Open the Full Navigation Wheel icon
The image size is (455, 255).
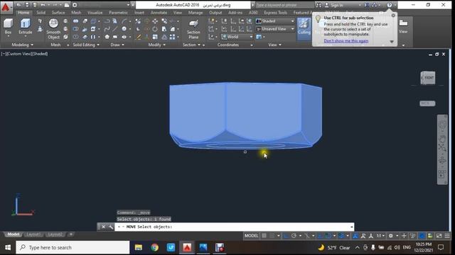(x=442, y=125)
